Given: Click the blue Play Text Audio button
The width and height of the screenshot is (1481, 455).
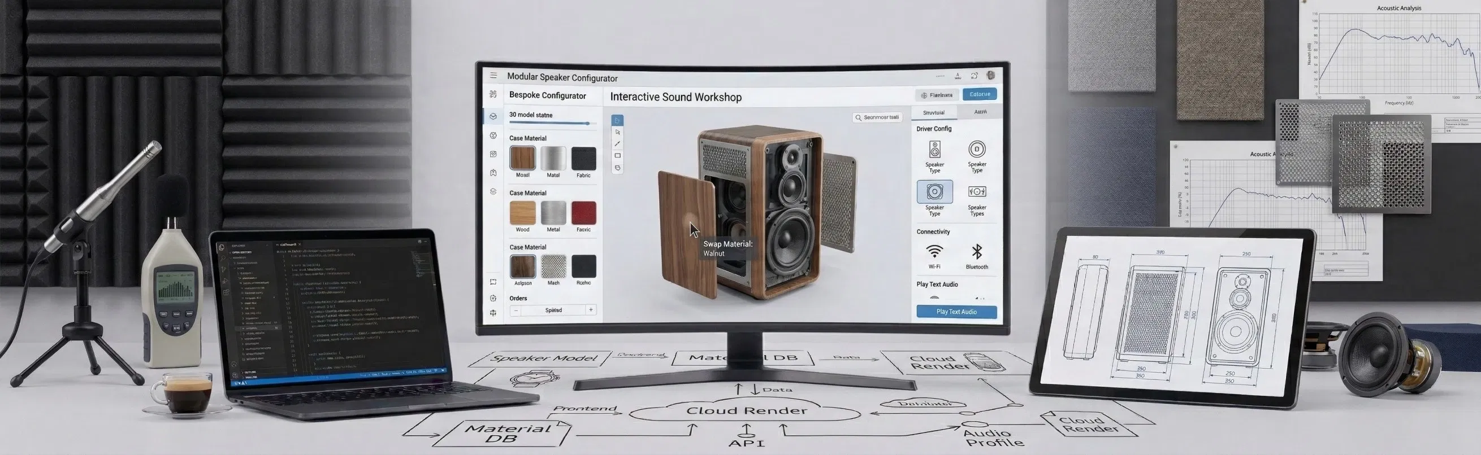Looking at the screenshot, I should coord(956,312).
